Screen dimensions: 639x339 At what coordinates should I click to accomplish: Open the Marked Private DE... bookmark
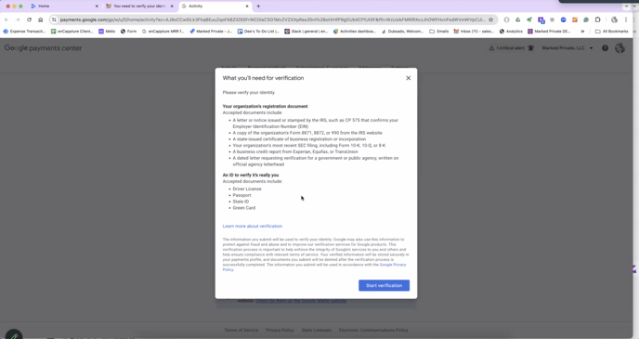point(549,32)
